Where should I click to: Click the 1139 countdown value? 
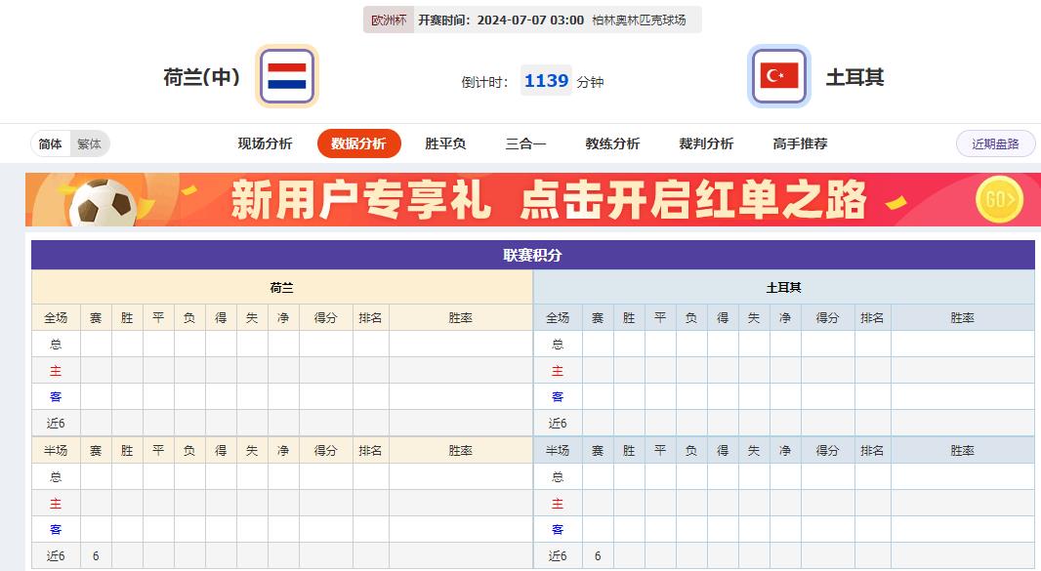pos(546,81)
